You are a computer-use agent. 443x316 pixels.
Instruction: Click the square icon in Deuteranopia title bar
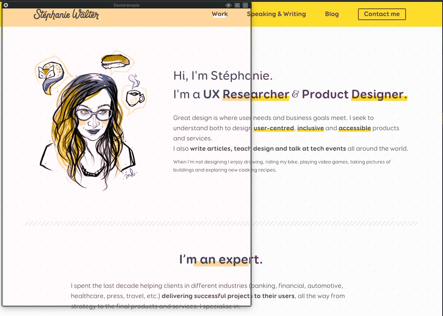click(x=246, y=5)
